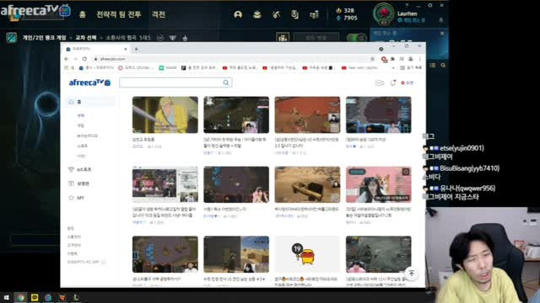Open the League collection icon

click(256, 14)
